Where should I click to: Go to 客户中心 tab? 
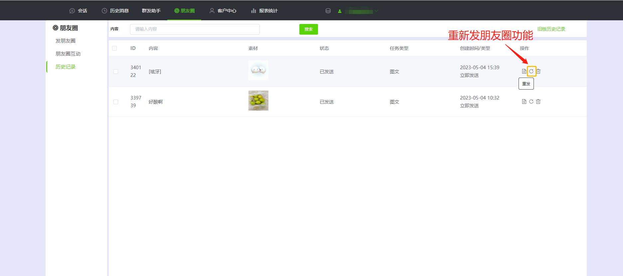tap(223, 11)
